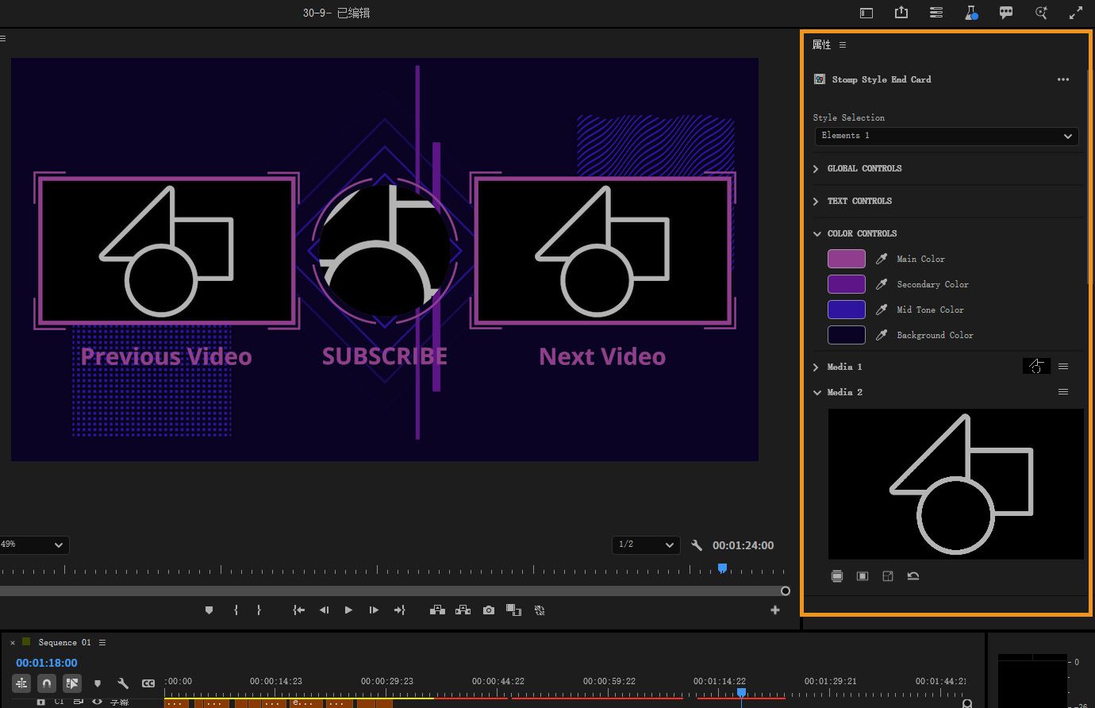Open the share/export icon in the top bar
This screenshot has width=1095, height=708.
(x=901, y=13)
